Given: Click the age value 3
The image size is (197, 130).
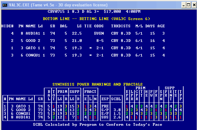Looking at the screenshot, I should 163,33.
